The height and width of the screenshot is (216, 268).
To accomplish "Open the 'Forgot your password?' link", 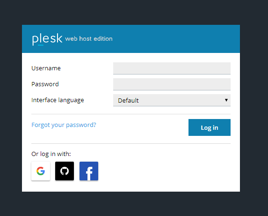I will [x=64, y=125].
